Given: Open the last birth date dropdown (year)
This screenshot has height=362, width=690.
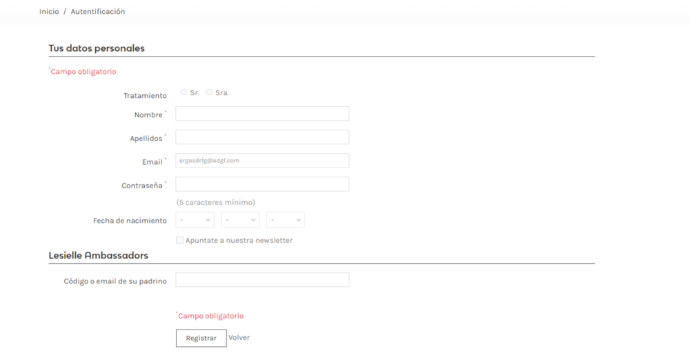Looking at the screenshot, I should (x=286, y=220).
